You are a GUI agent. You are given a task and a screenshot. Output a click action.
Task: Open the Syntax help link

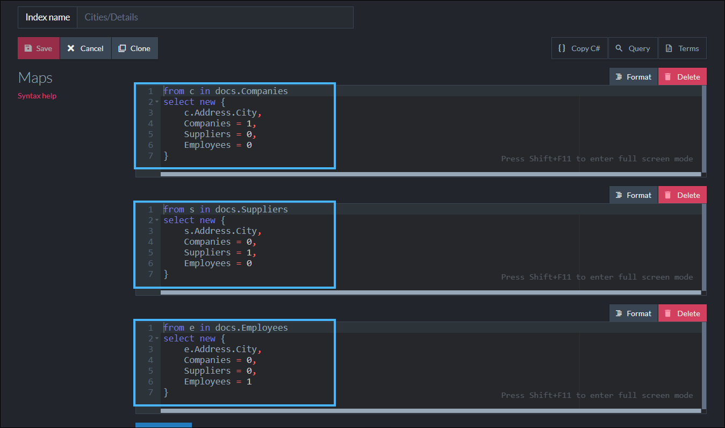pyautogui.click(x=37, y=96)
